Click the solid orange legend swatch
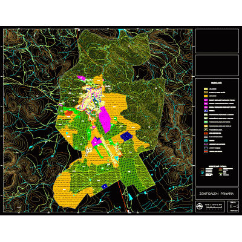Screen dimensions: 242x242 [x=206, y=96]
